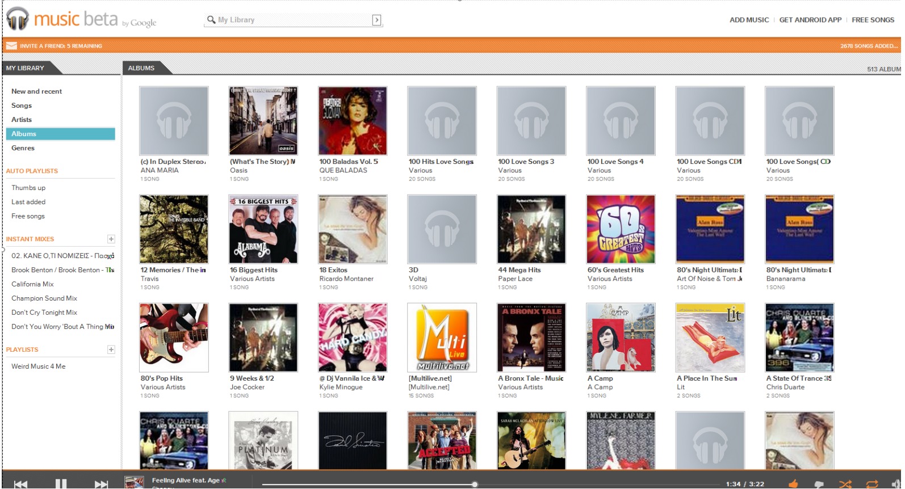Open the Hard Candy Kylie Minogue cover

353,338
